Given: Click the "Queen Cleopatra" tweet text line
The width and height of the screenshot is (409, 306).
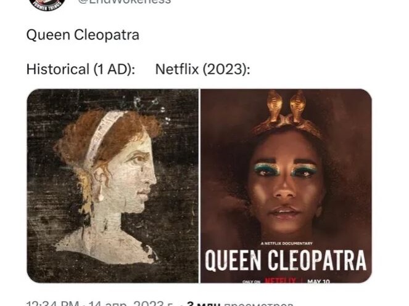Looking at the screenshot, I should [83, 35].
